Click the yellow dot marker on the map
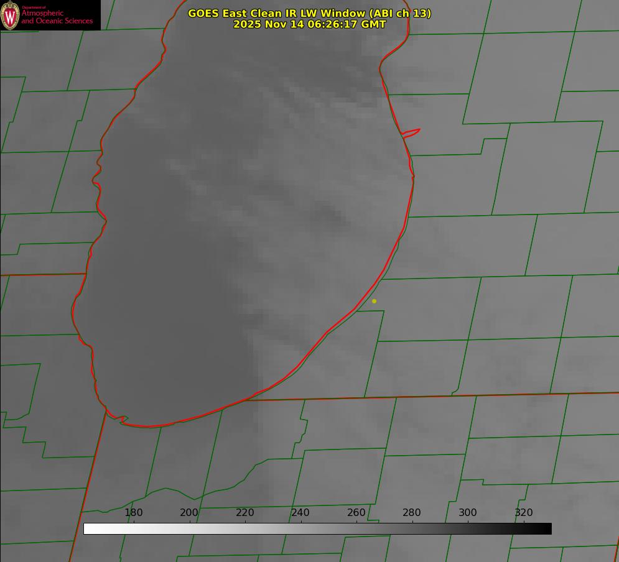The width and height of the screenshot is (619, 562). point(374,302)
